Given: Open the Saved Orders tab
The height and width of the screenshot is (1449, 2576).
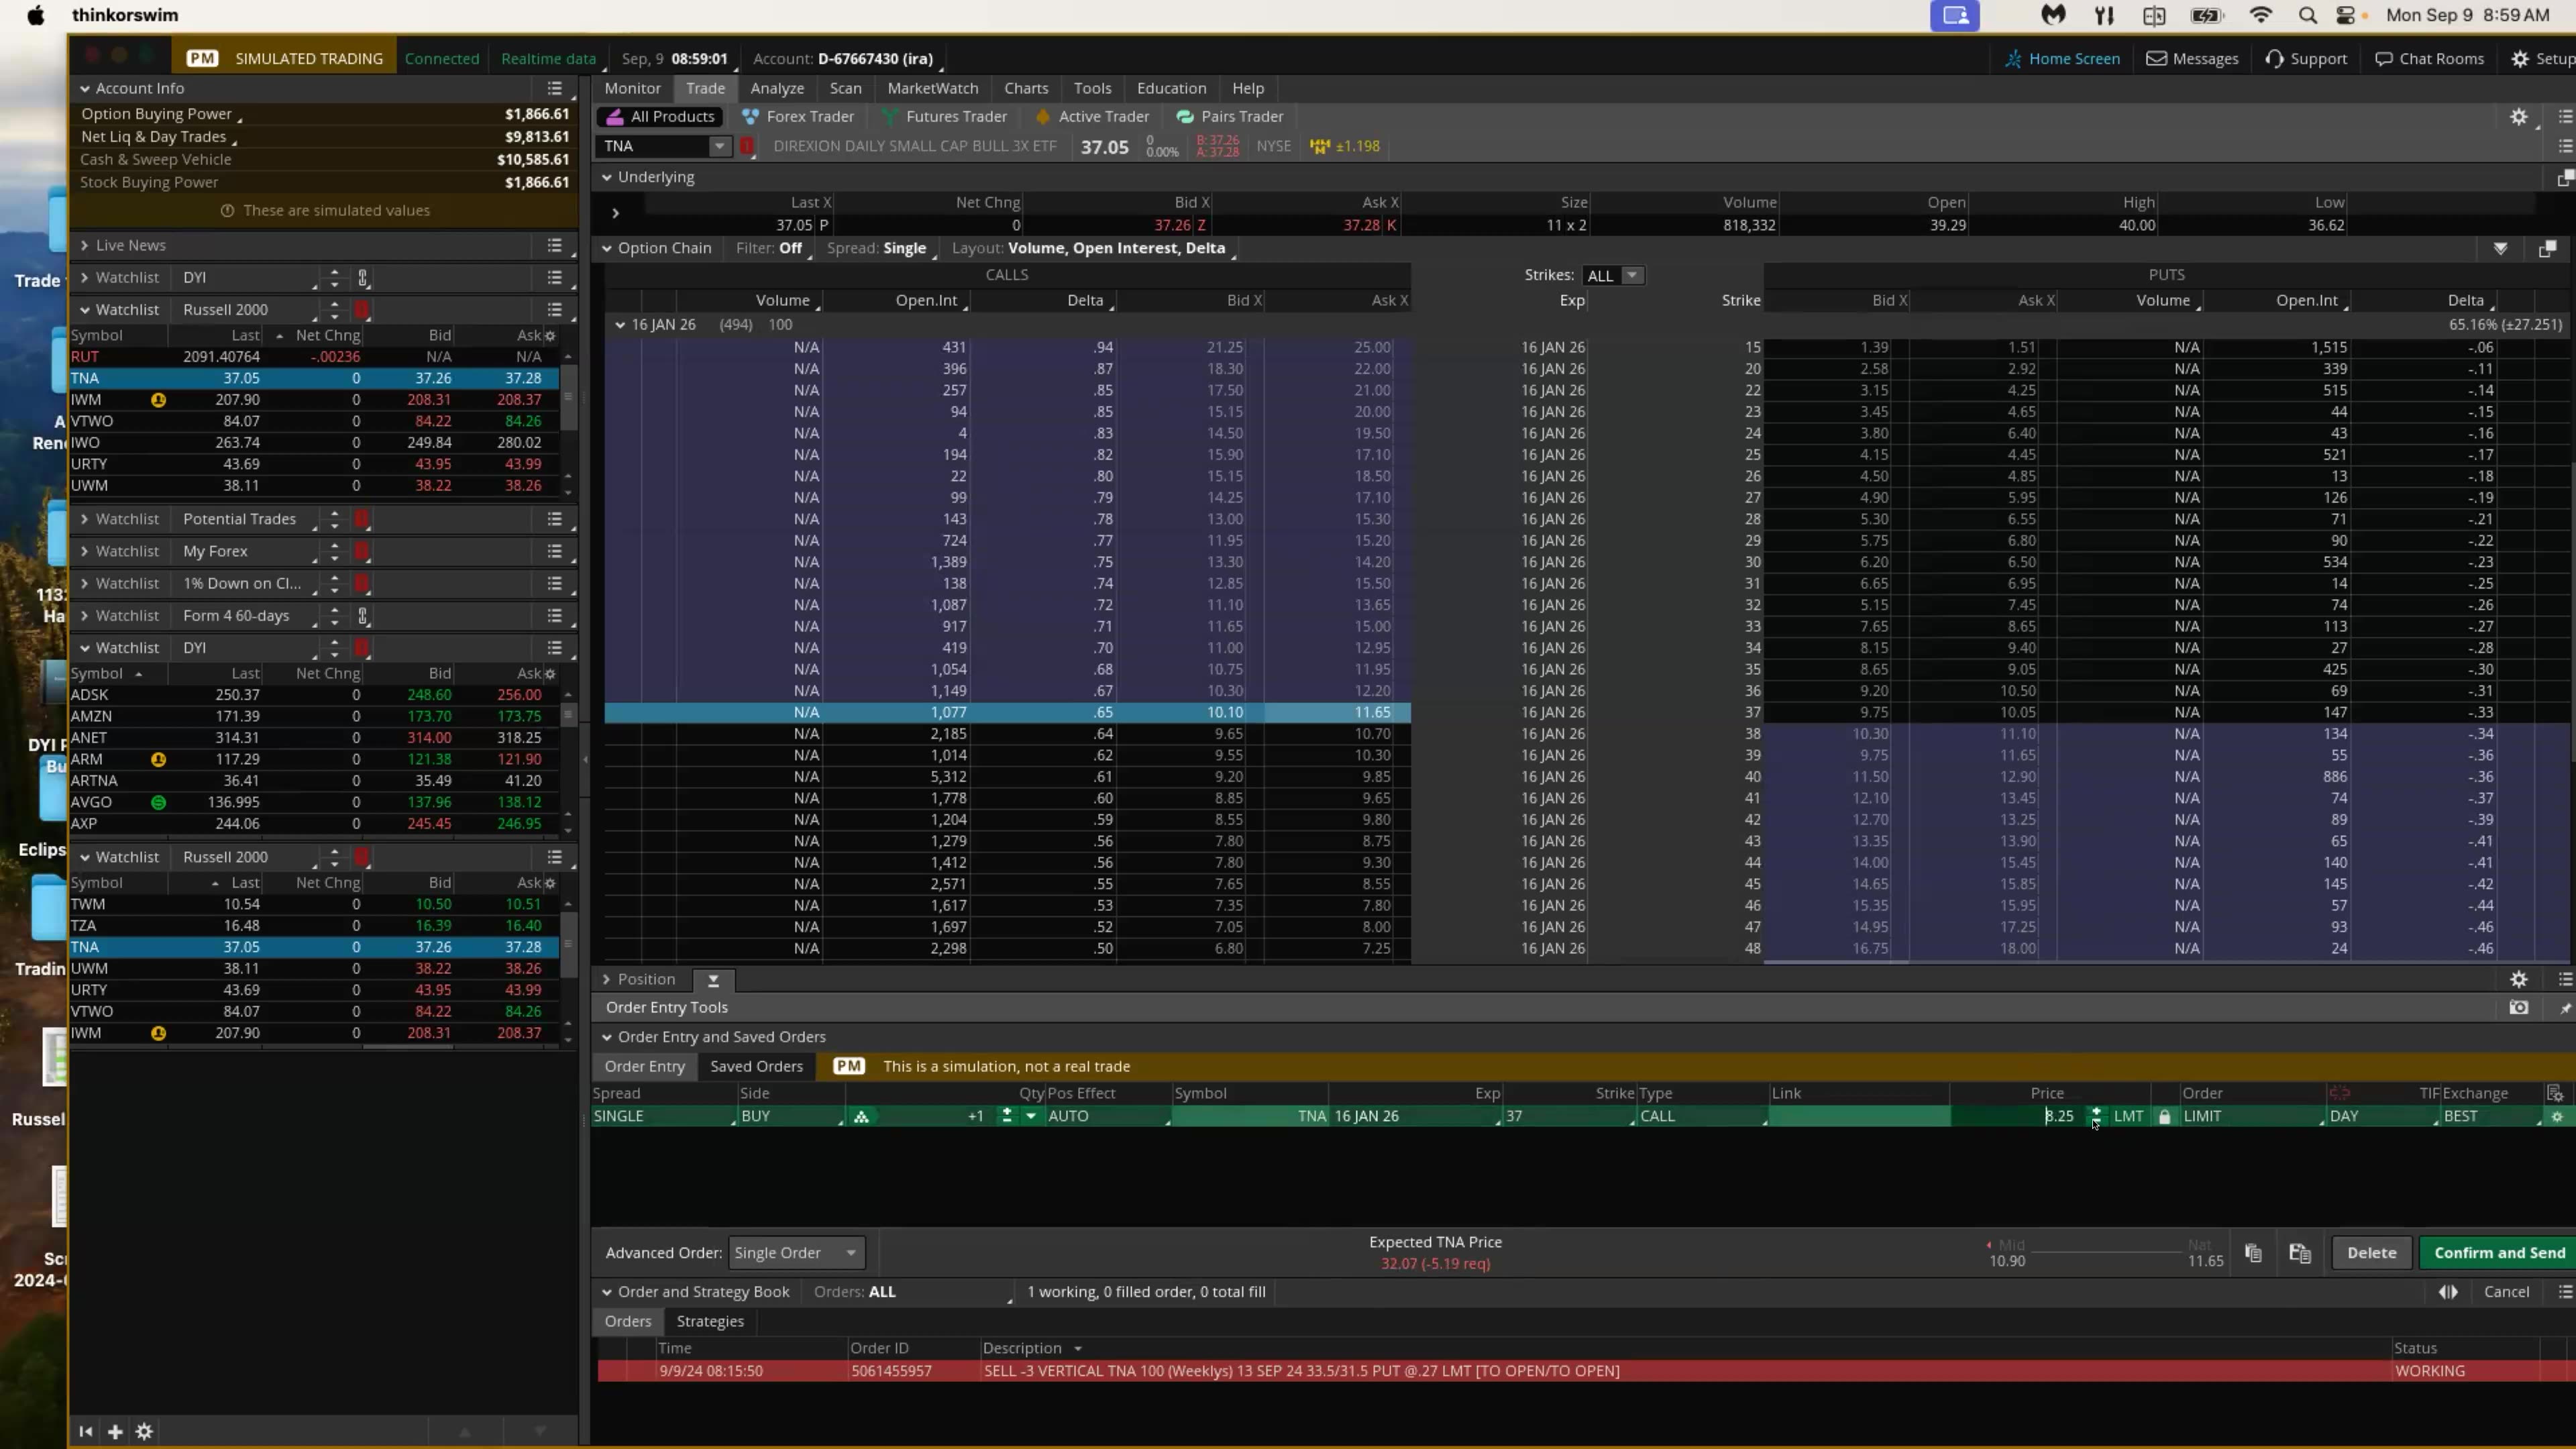Looking at the screenshot, I should tap(756, 1066).
